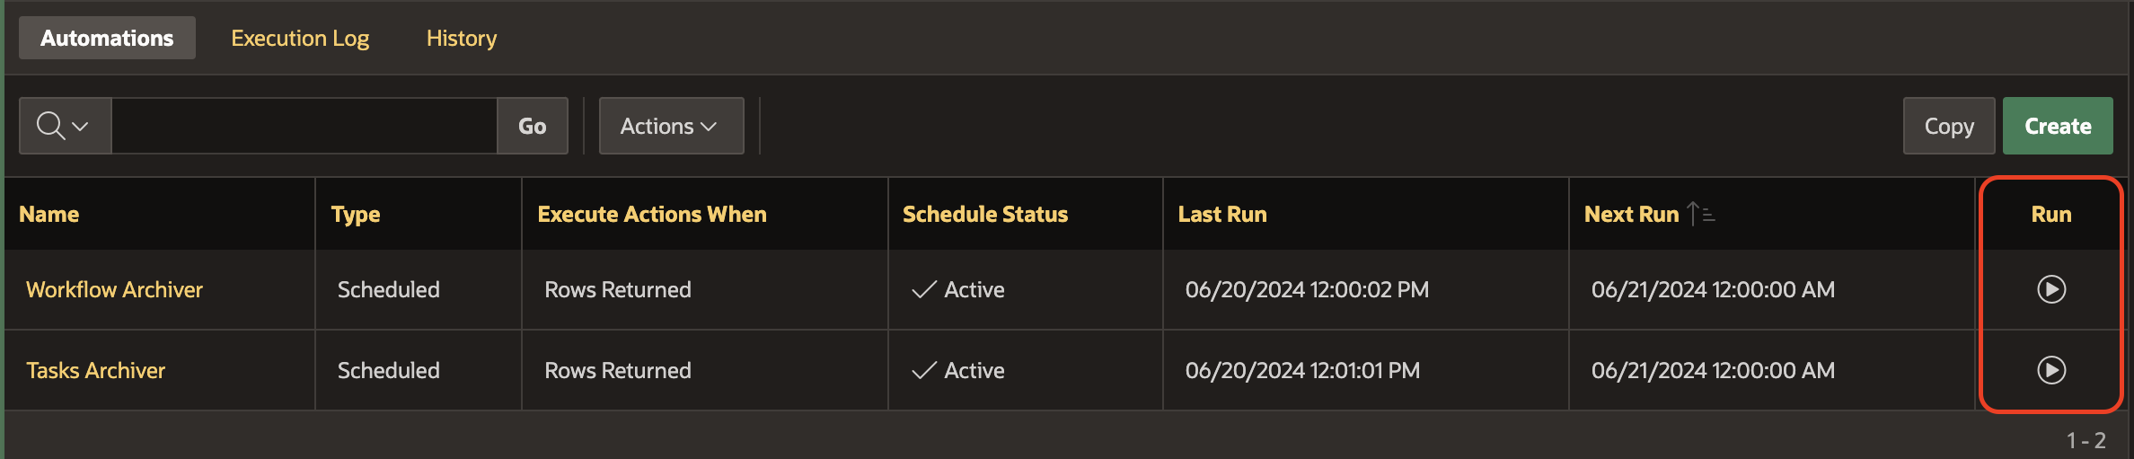Image resolution: width=2134 pixels, height=459 pixels.
Task: Sort by the Last Run column header
Action: coord(1221,214)
